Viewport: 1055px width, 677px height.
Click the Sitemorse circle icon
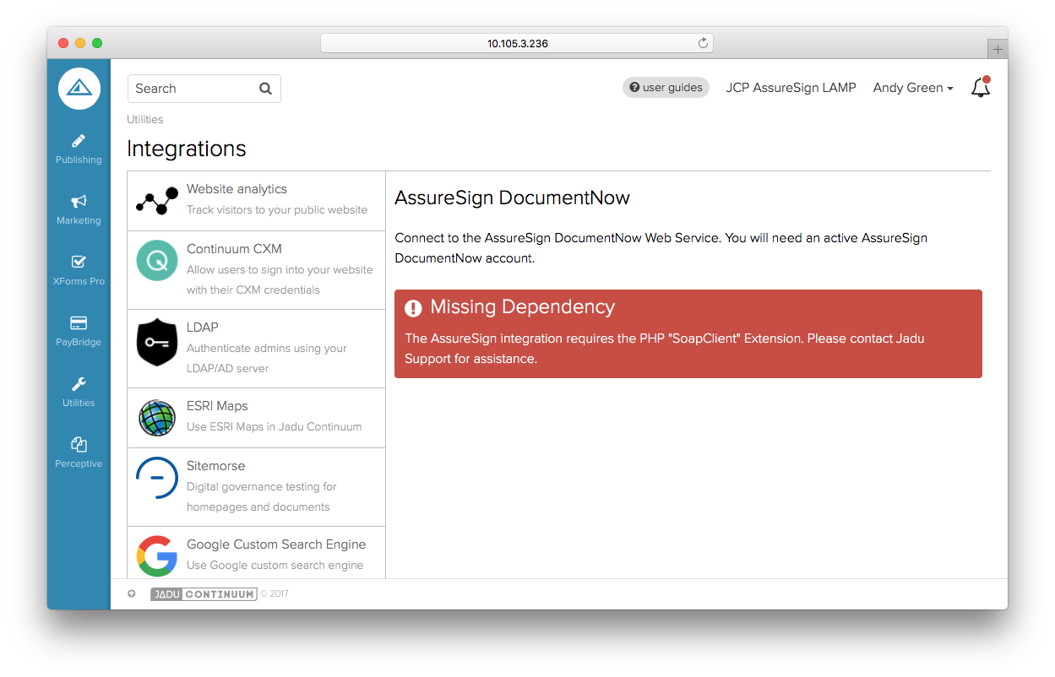(x=157, y=479)
